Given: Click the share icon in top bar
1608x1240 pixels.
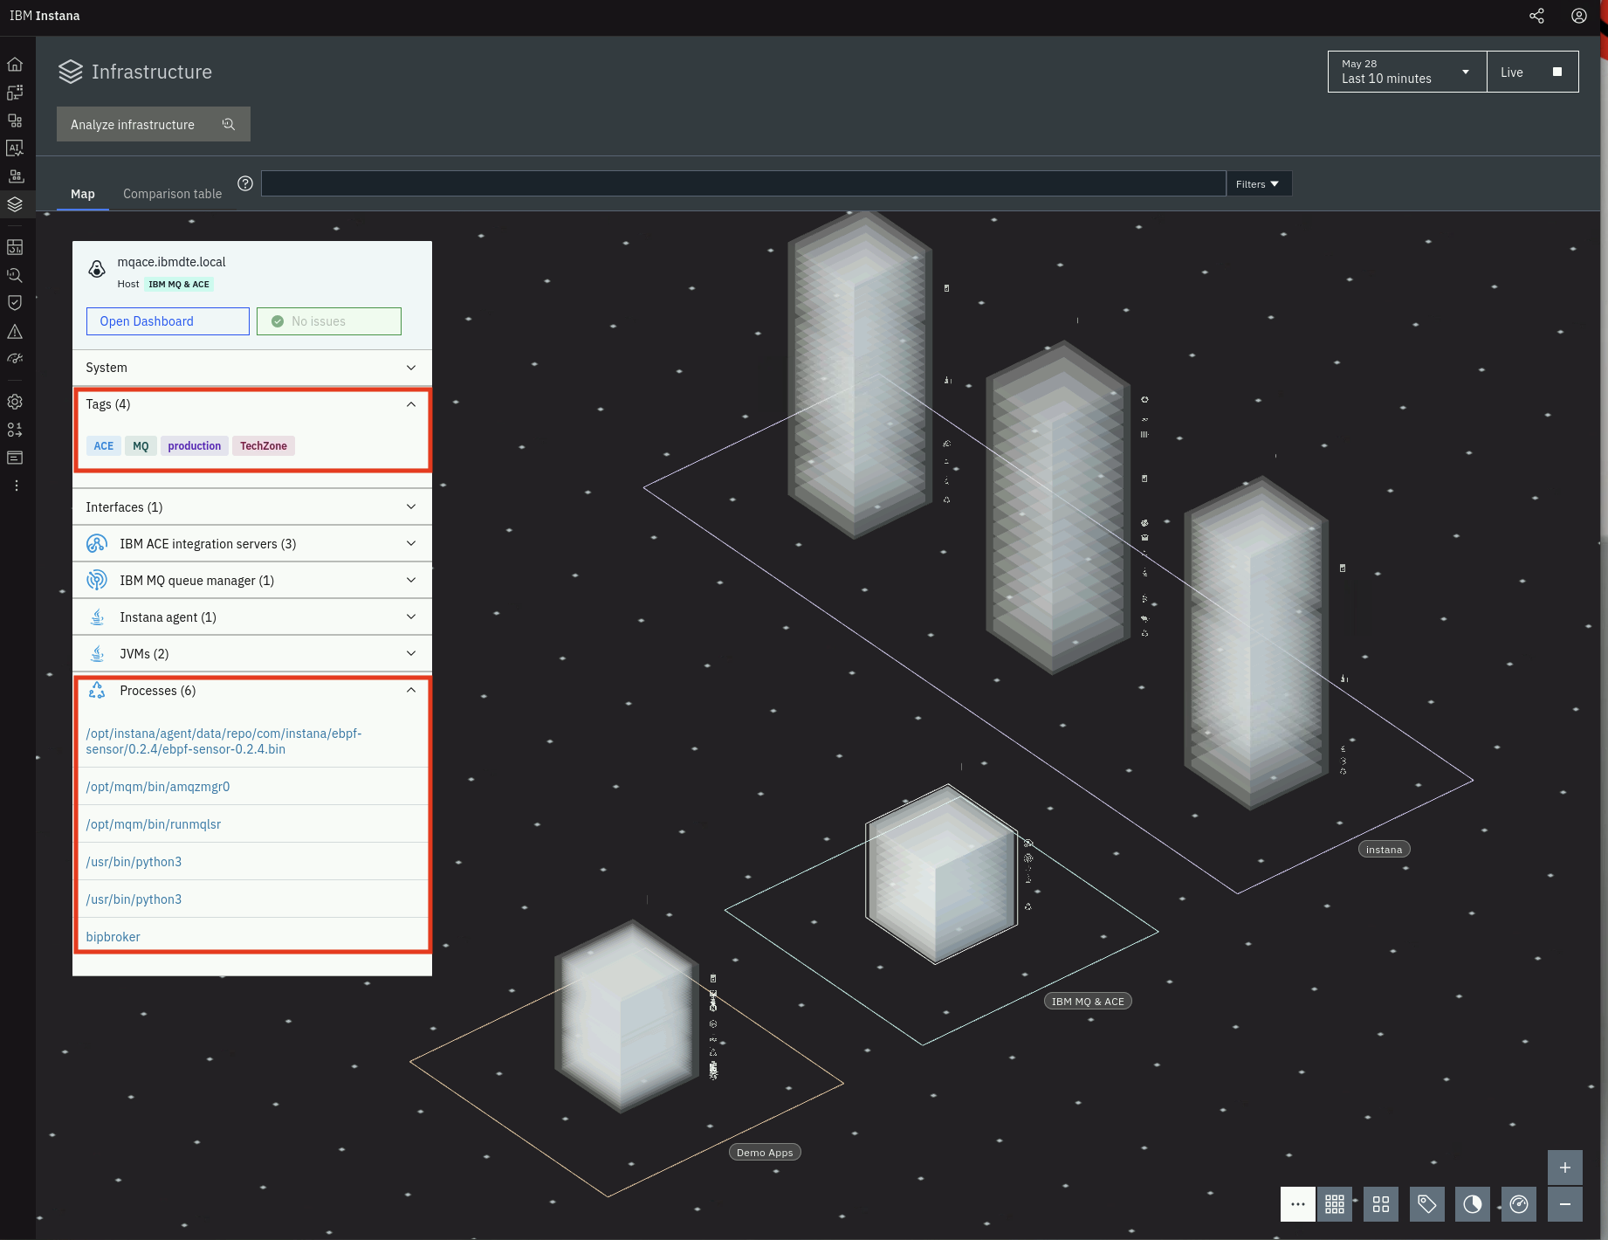Looking at the screenshot, I should (x=1536, y=16).
